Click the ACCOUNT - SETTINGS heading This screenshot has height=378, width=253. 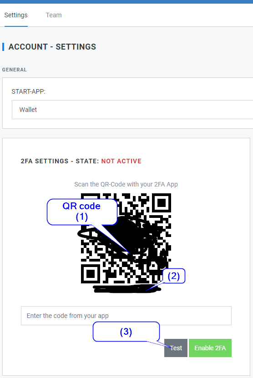(52, 47)
